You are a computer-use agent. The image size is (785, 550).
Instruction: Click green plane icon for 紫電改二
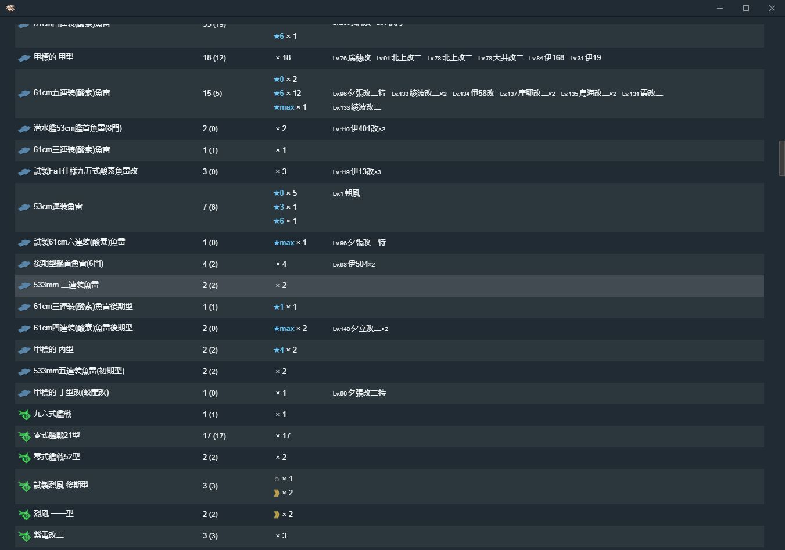(x=24, y=536)
